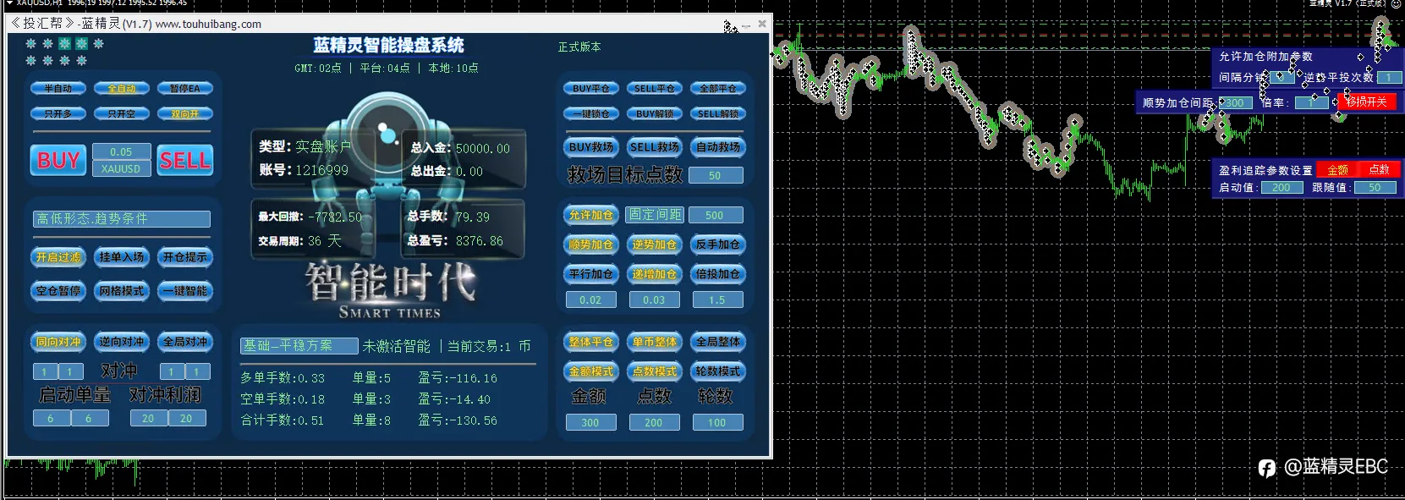
Task: Click 反手加仓 reverse add button
Action: point(718,245)
